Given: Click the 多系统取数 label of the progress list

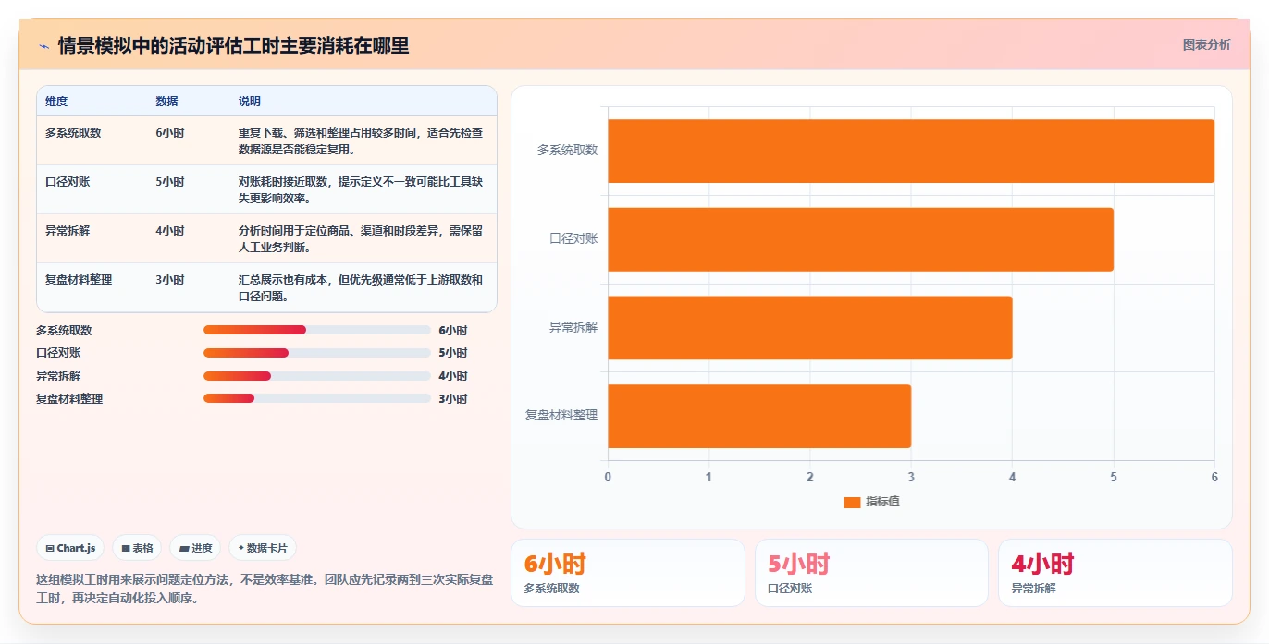Looking at the screenshot, I should (x=64, y=331).
